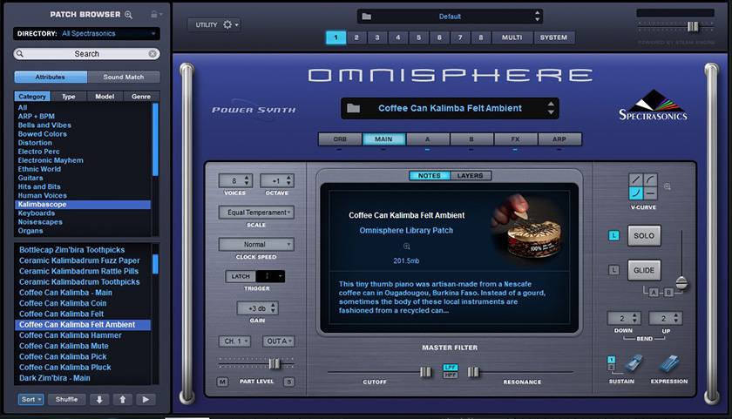Open the velocity curve zoom magnifier
Viewport: 732px width, 419px height.
click(668, 186)
